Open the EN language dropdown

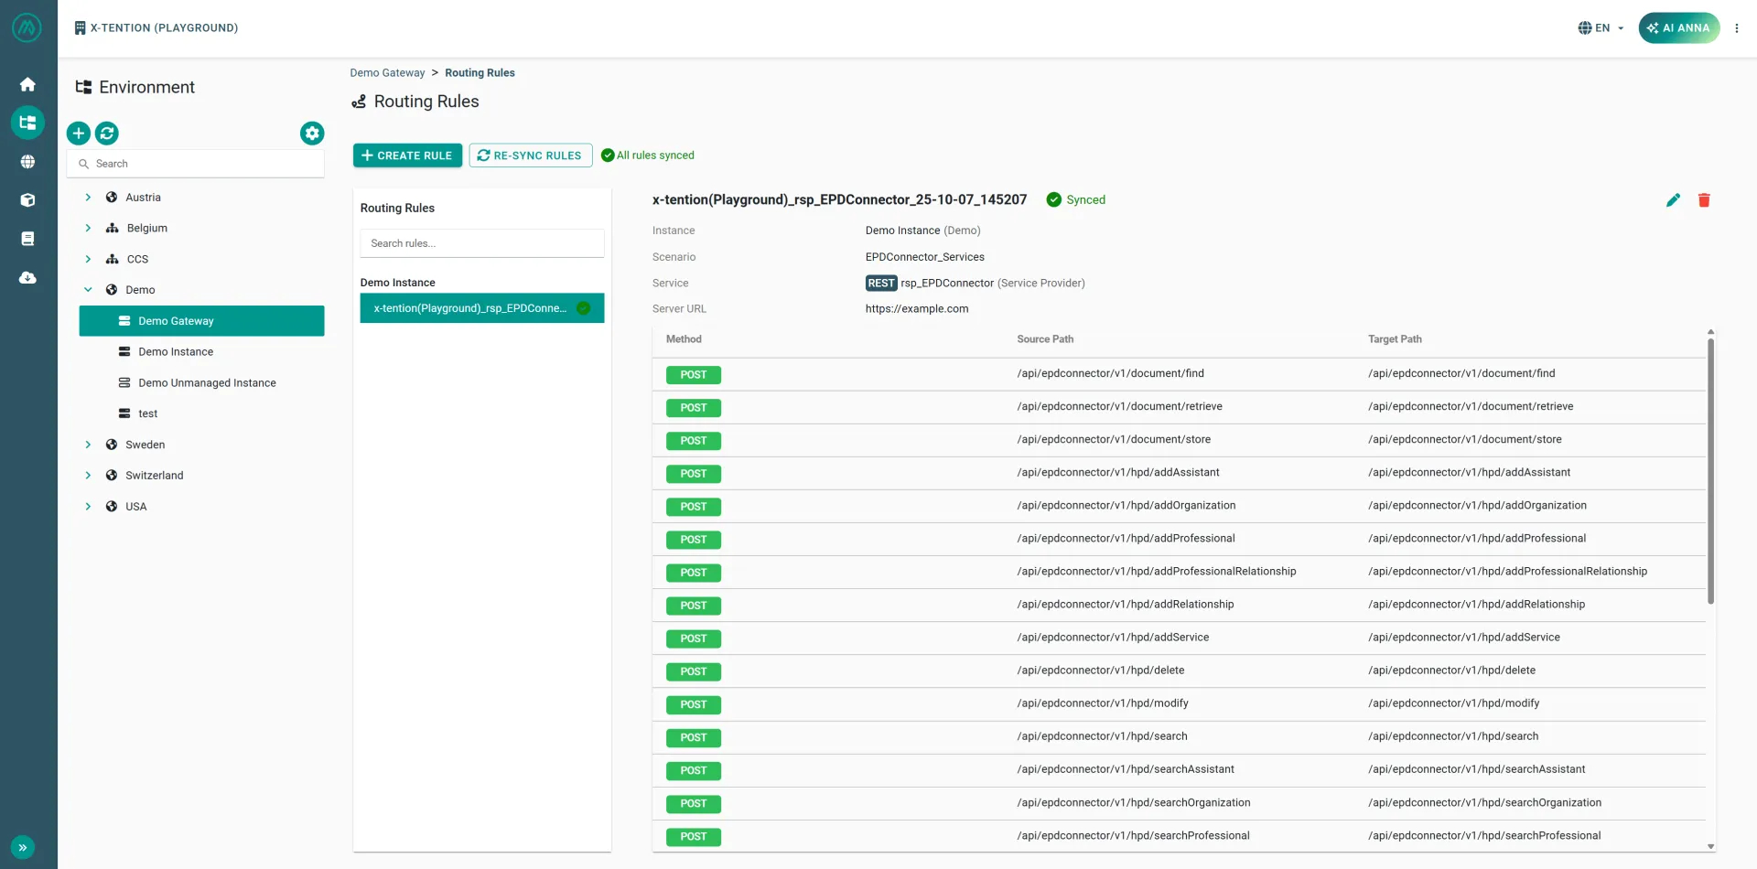click(1600, 27)
